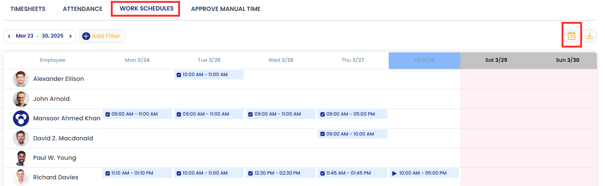This screenshot has height=186, width=605.
Task: Select John Arnold's name
Action: (x=51, y=99)
